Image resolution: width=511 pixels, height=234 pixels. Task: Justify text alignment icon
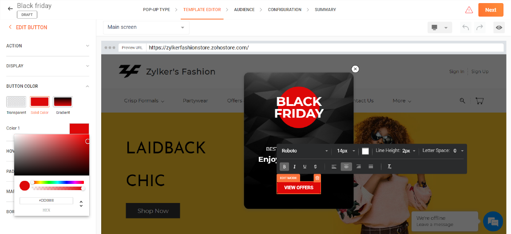(371, 167)
